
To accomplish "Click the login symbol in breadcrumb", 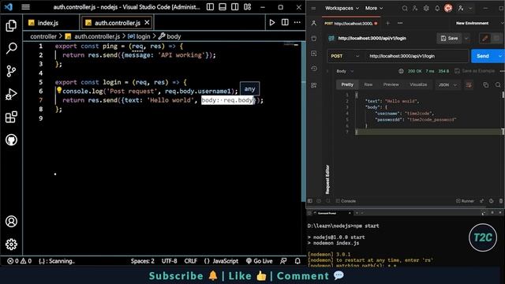I will tap(139, 36).
